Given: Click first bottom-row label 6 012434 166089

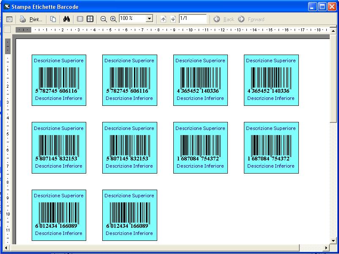Looking at the screenshot, I should click(59, 215).
